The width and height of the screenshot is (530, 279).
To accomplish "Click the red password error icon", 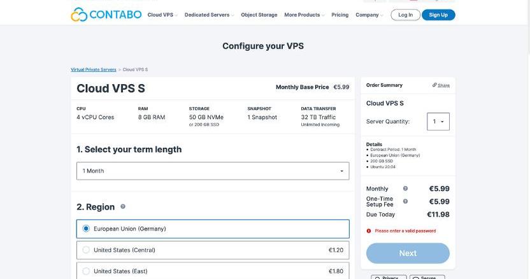I will (x=369, y=231).
